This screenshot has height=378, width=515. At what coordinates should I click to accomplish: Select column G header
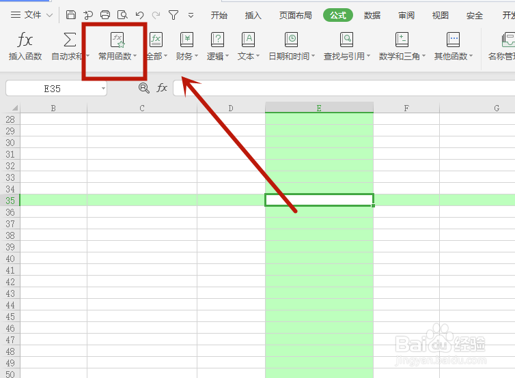477,108
